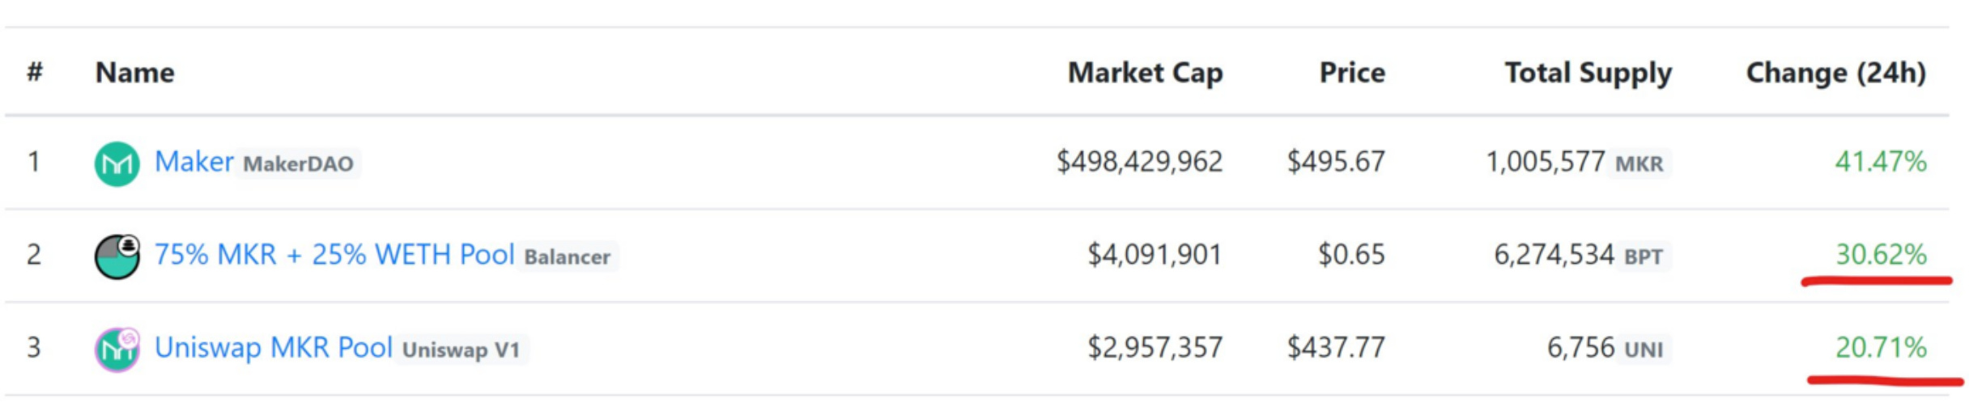Open the Uniswap MKR Pool link
This screenshot has width=1969, height=411.
point(274,348)
